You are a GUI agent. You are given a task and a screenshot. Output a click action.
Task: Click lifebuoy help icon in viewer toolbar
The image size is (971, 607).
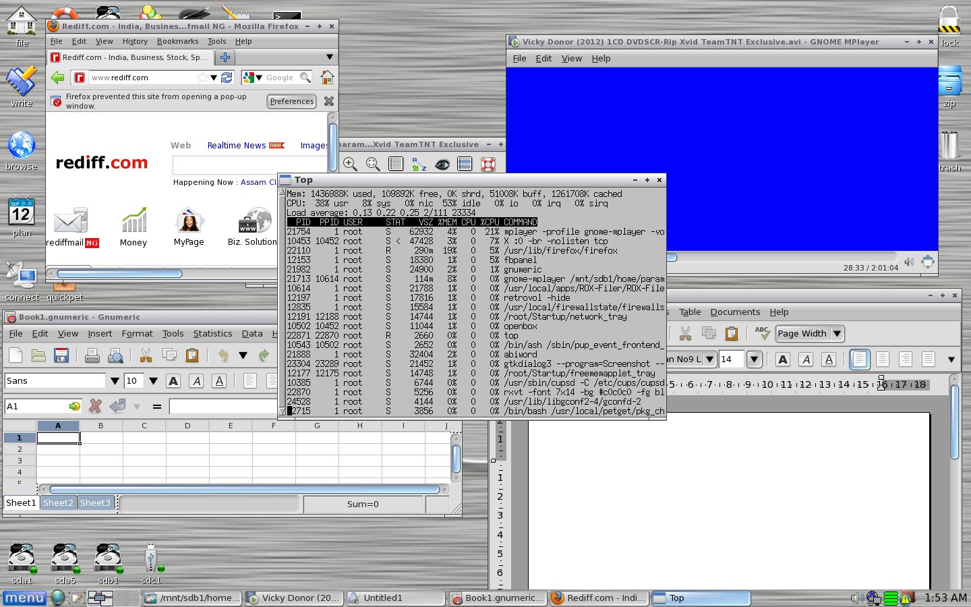488,164
